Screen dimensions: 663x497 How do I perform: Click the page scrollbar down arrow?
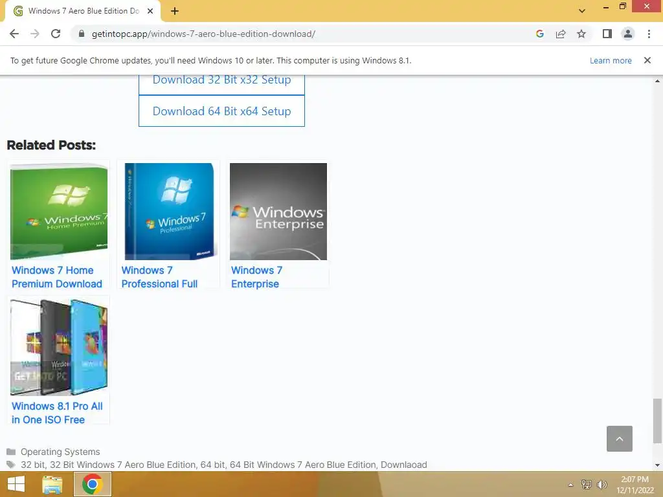tap(657, 465)
